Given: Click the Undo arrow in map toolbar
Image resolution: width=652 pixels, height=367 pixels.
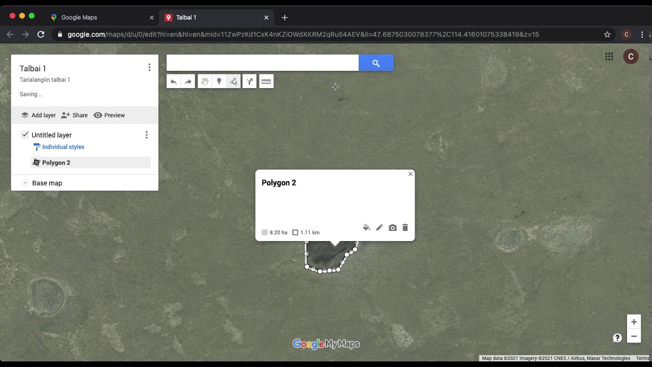Looking at the screenshot, I should pyautogui.click(x=174, y=82).
